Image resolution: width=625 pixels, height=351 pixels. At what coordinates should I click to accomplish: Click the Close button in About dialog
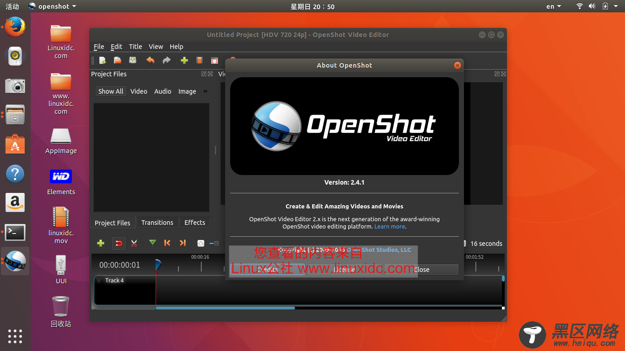point(421,270)
